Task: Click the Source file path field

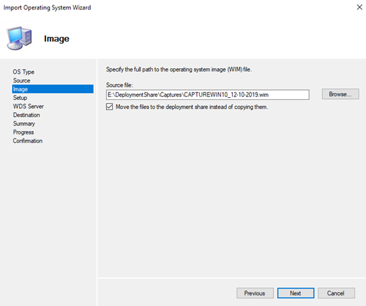Action: pos(208,95)
